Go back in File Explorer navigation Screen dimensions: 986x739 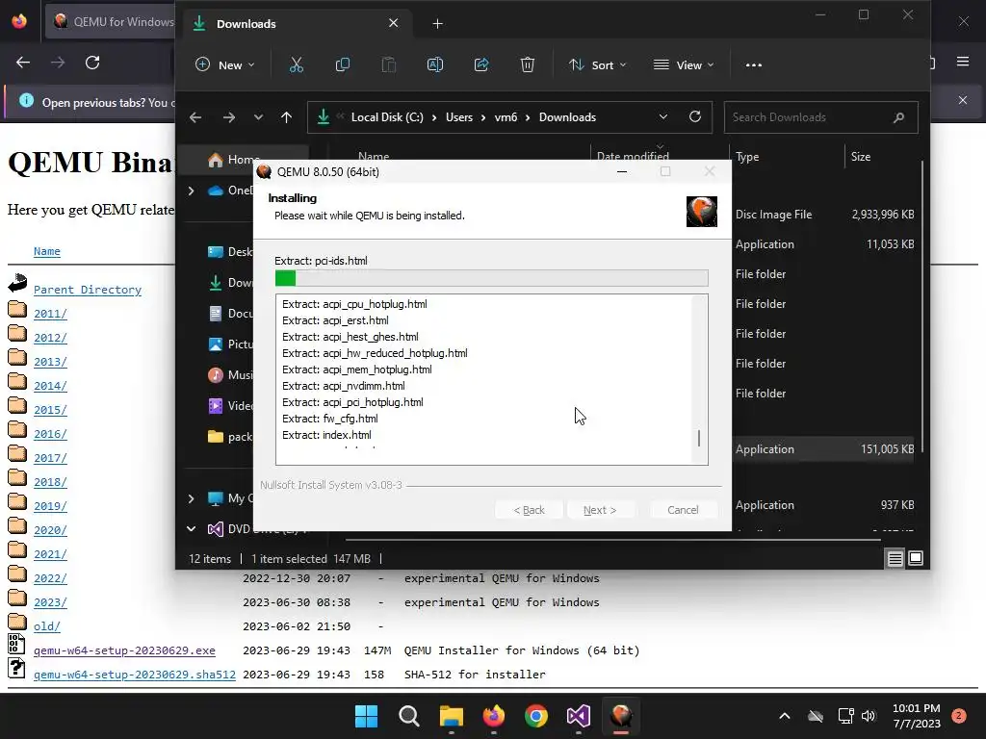(x=195, y=117)
